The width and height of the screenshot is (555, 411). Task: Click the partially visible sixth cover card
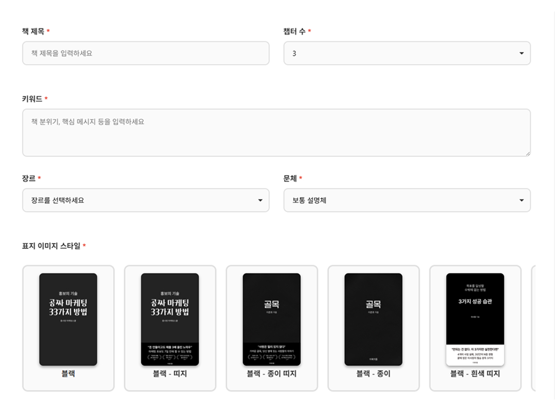[533, 328]
